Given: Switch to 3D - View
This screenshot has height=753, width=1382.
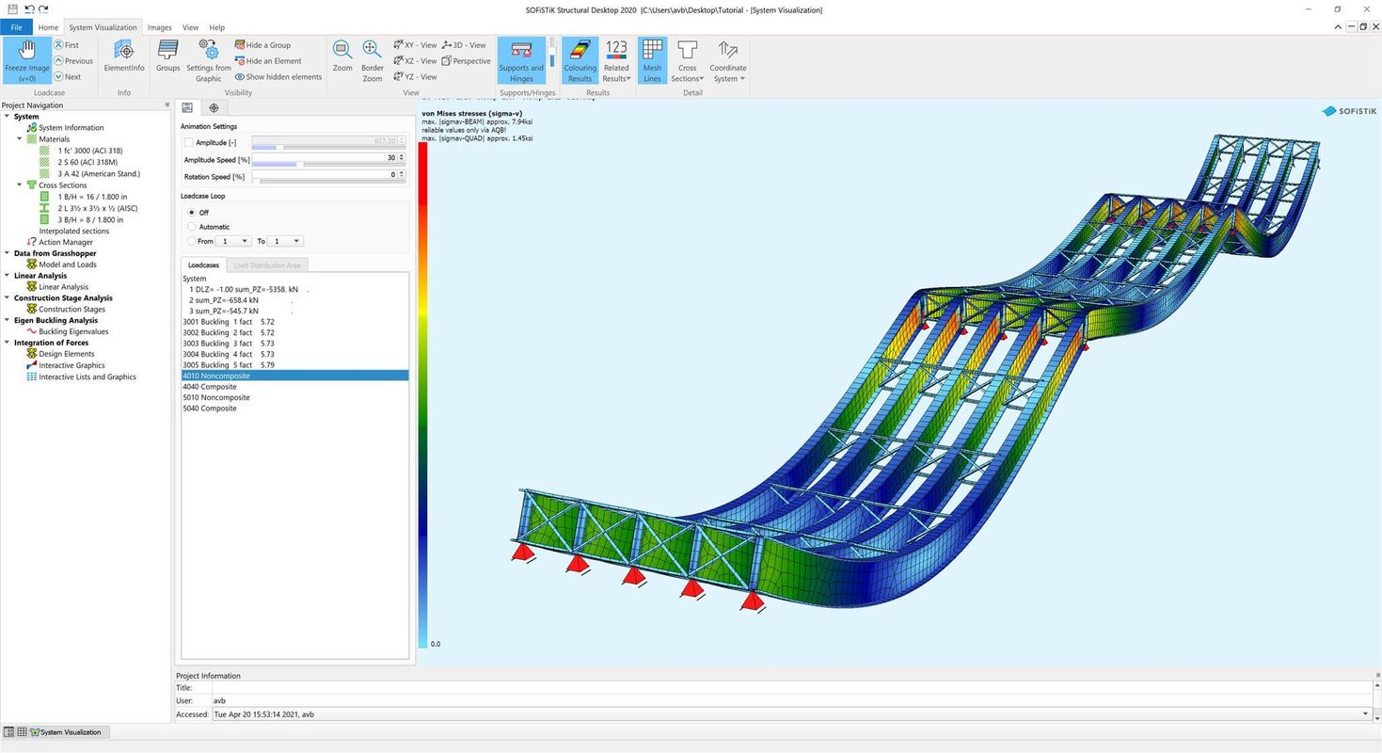Looking at the screenshot, I should (x=464, y=45).
